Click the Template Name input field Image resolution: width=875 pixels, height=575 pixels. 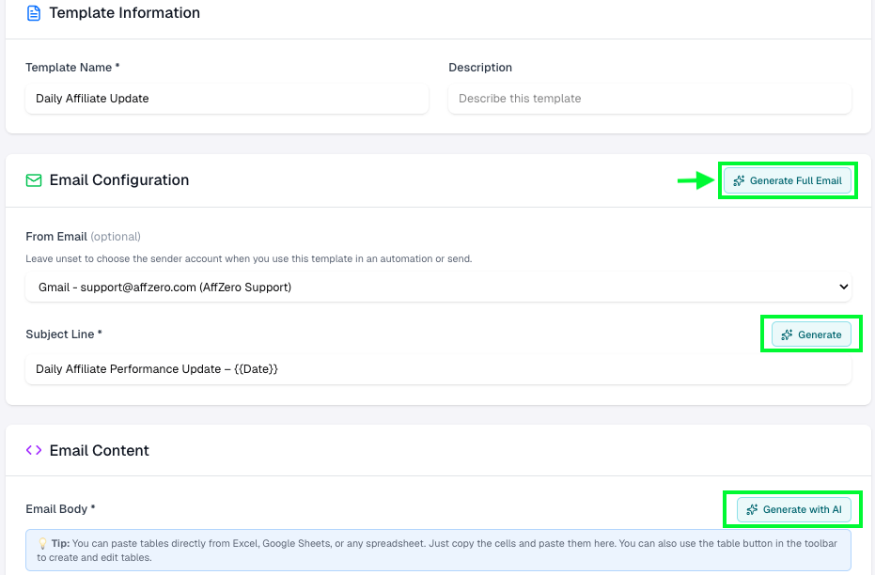227,99
